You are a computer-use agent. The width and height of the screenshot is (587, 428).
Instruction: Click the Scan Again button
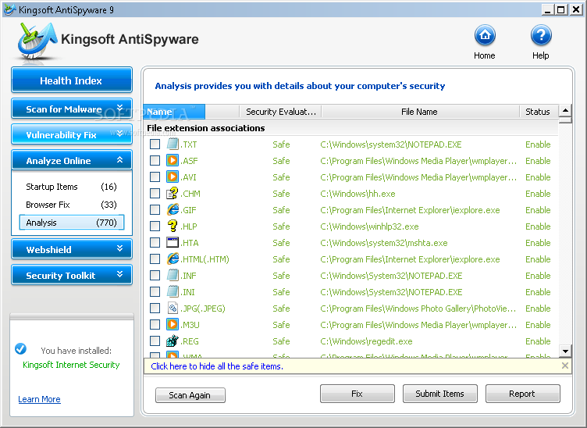tap(190, 395)
